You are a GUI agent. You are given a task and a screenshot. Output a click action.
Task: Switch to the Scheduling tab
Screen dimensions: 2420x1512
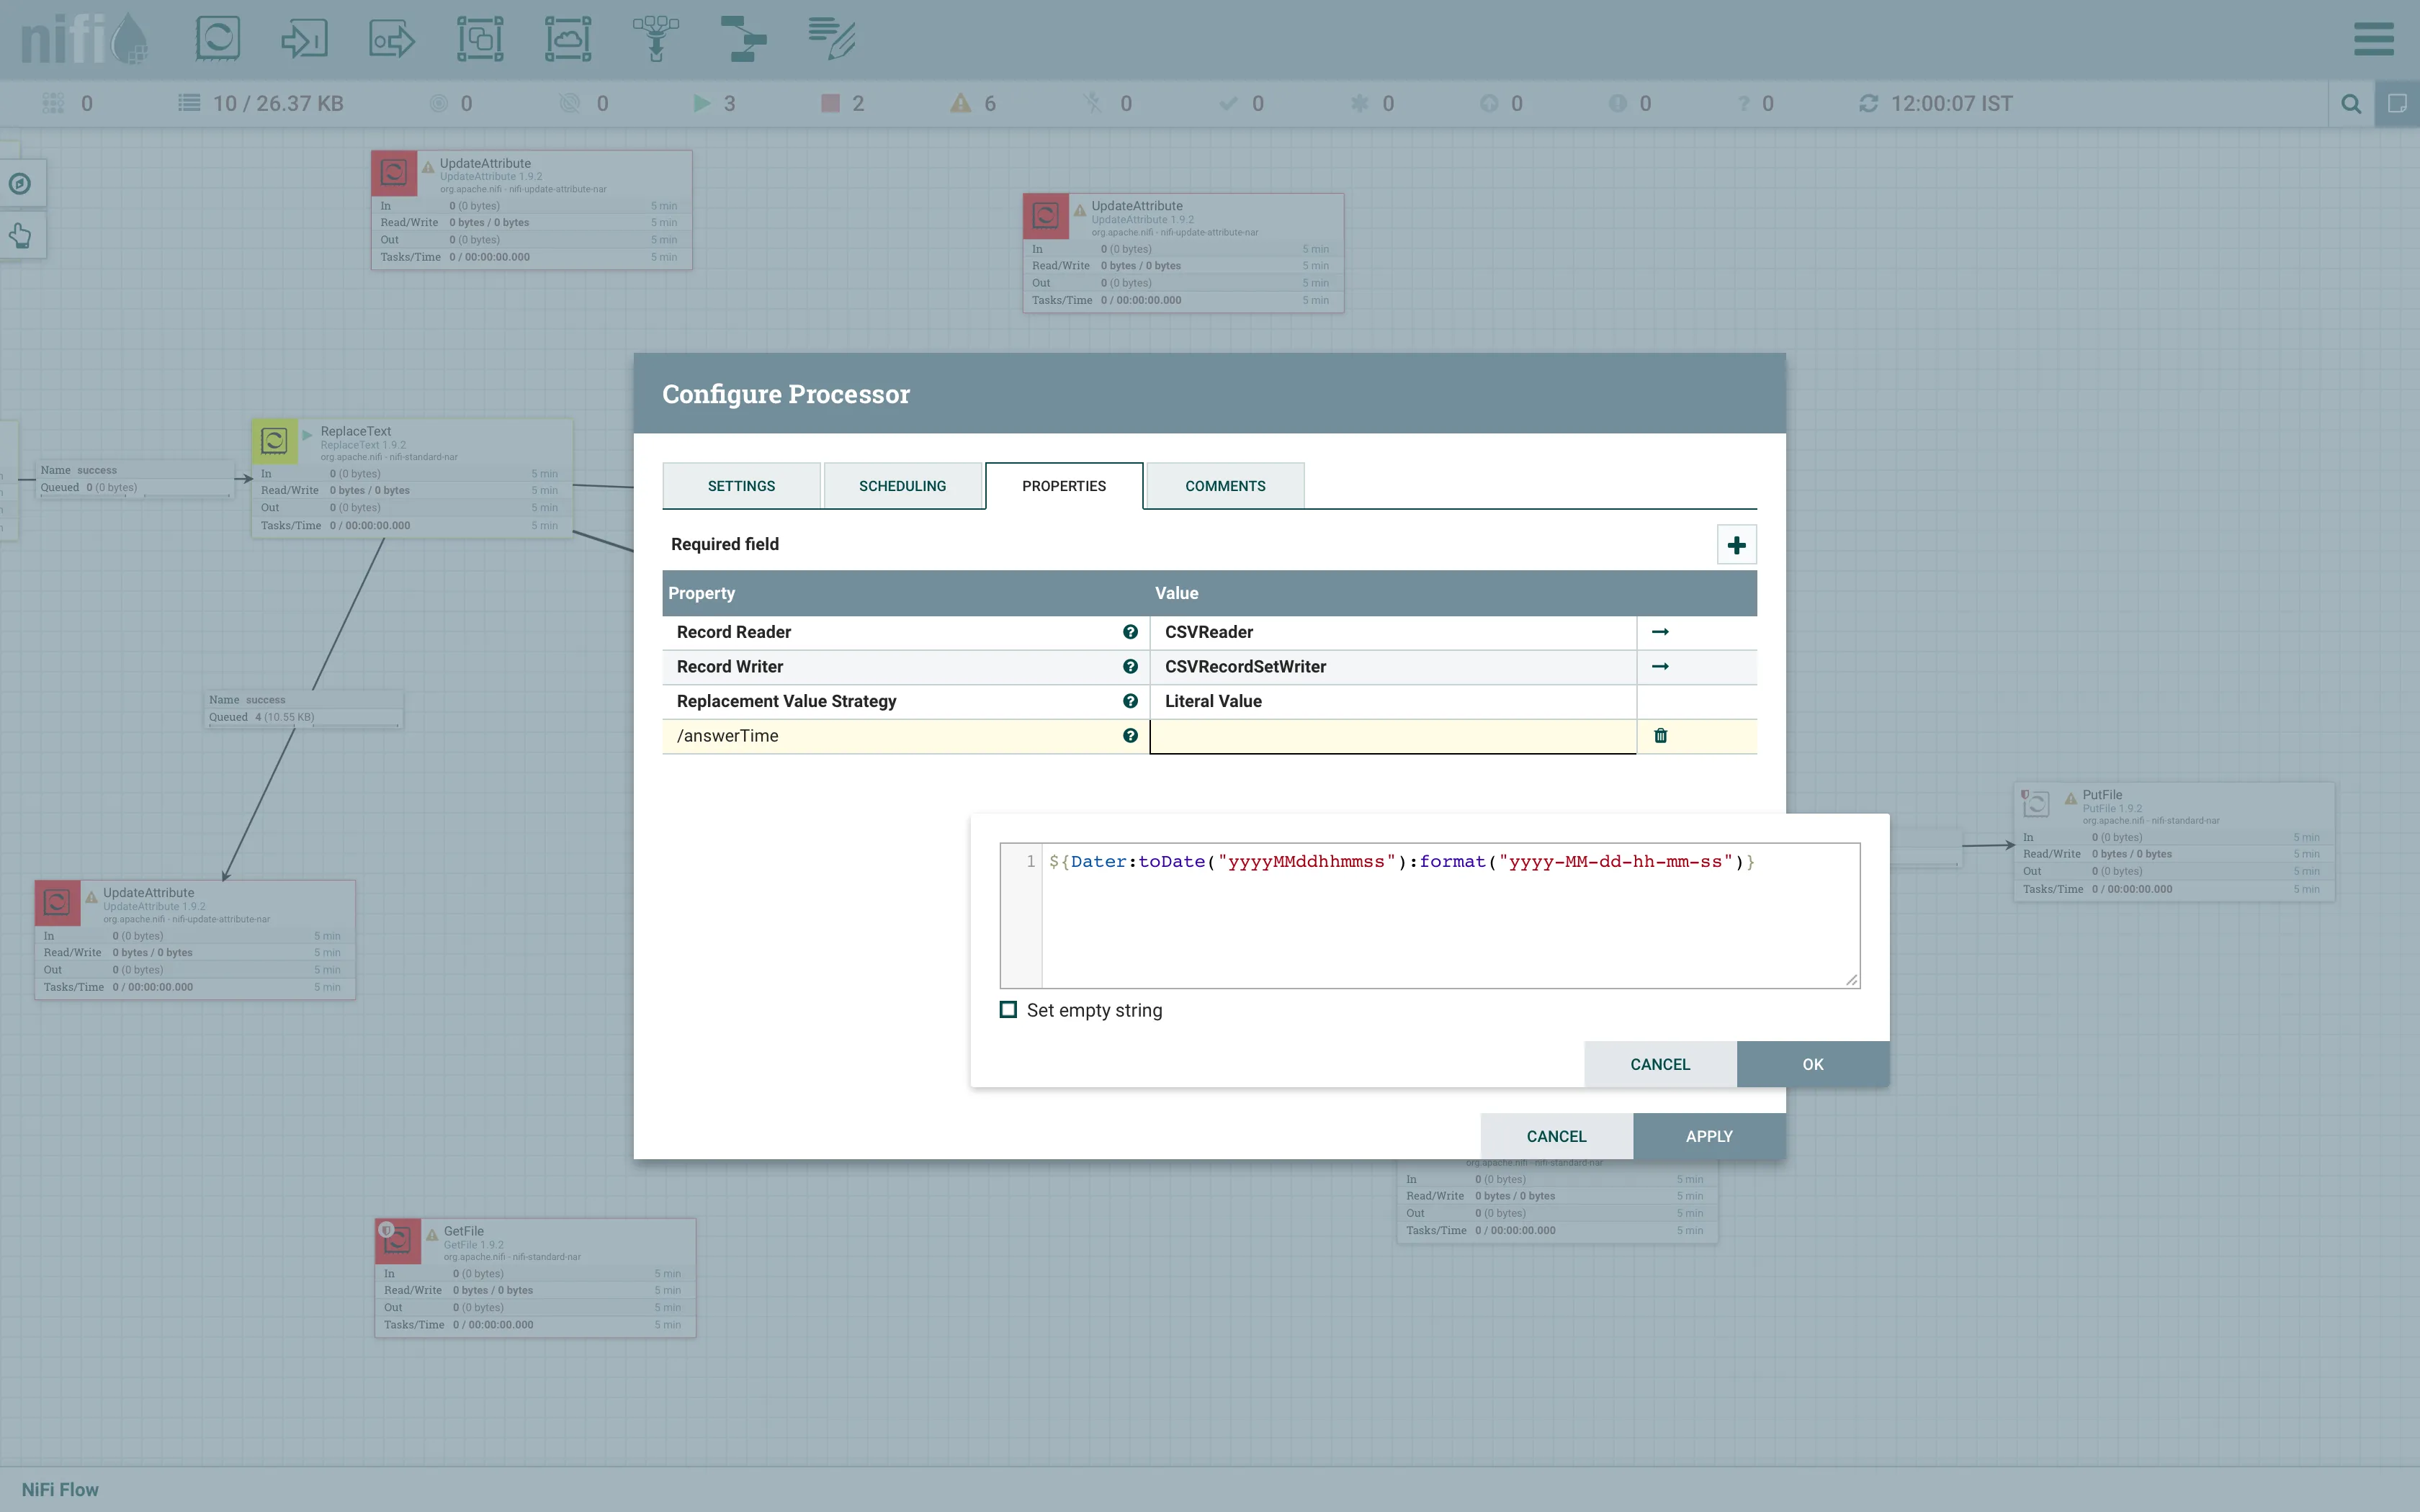point(902,486)
